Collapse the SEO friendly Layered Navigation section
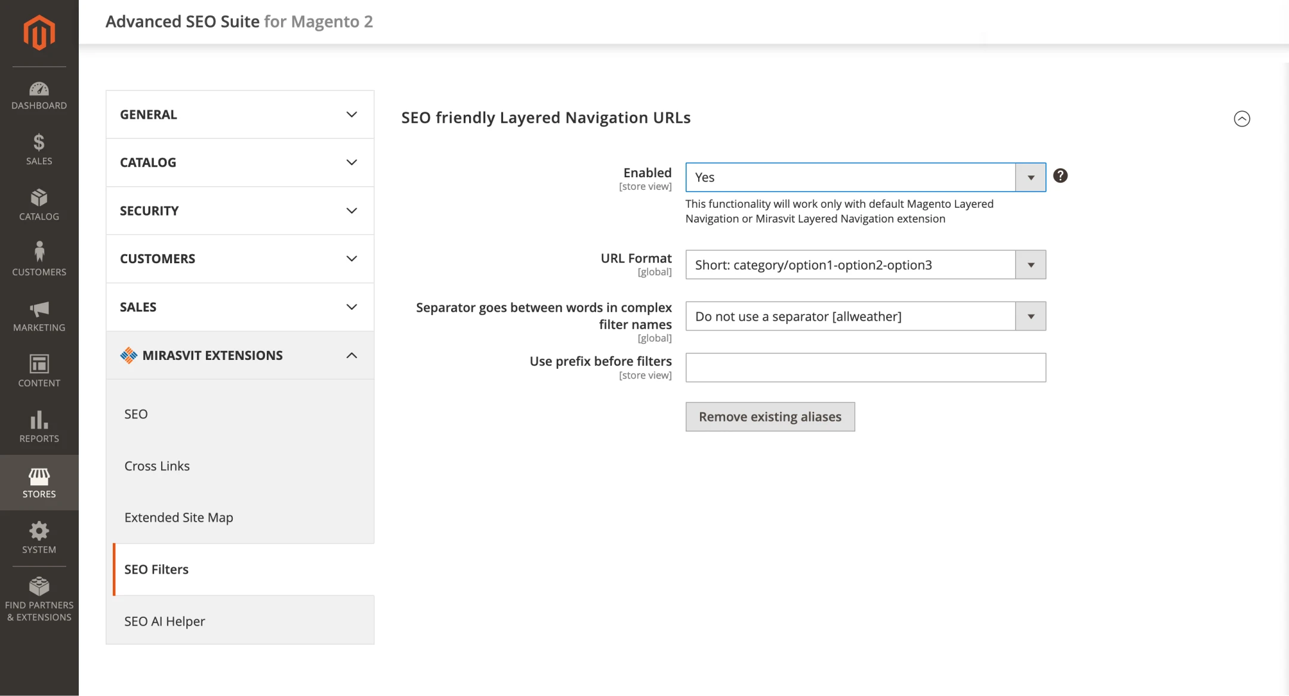1289x696 pixels. pyautogui.click(x=1241, y=119)
